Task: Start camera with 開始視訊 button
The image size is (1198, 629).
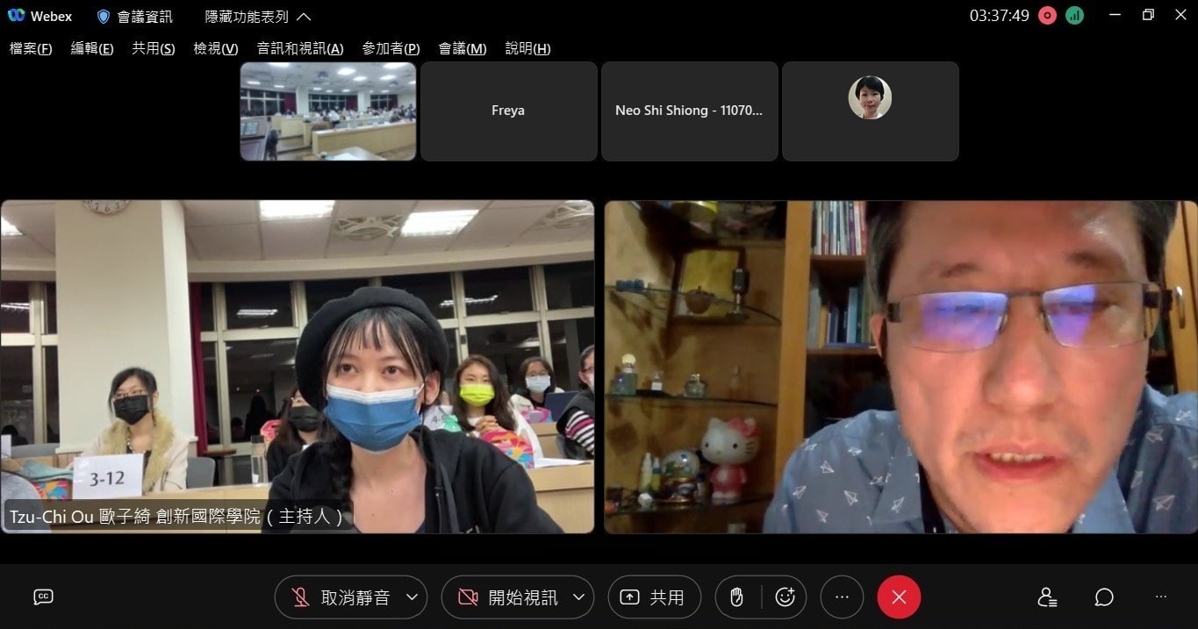Action: pos(507,597)
